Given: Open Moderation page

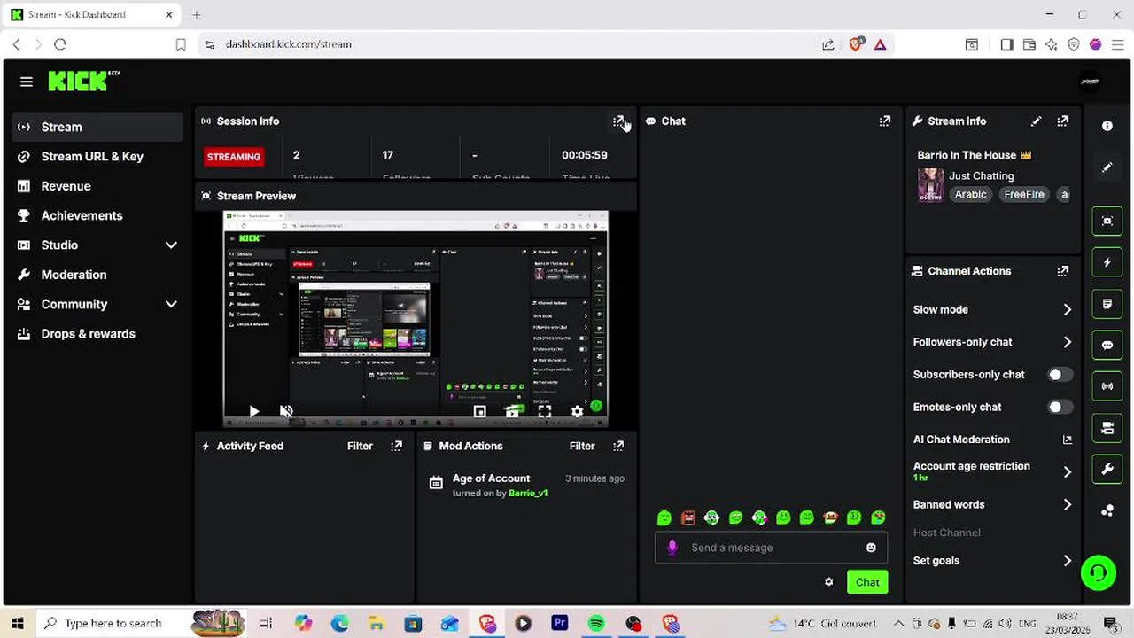Looking at the screenshot, I should (97, 275).
